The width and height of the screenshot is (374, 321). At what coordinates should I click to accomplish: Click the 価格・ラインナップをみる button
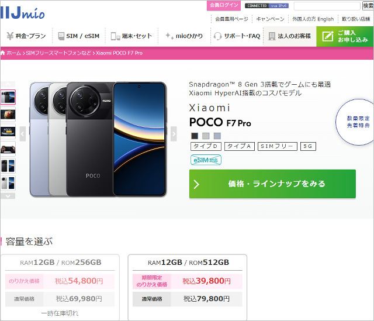click(272, 184)
